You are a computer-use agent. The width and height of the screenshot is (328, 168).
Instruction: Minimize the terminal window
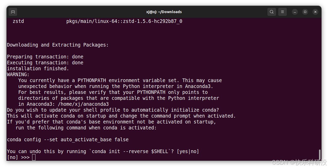tap(295, 12)
